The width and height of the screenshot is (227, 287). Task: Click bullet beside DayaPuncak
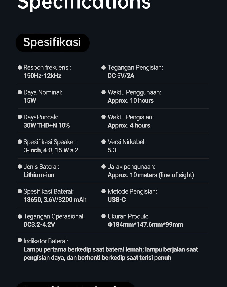pyautogui.click(x=20, y=117)
